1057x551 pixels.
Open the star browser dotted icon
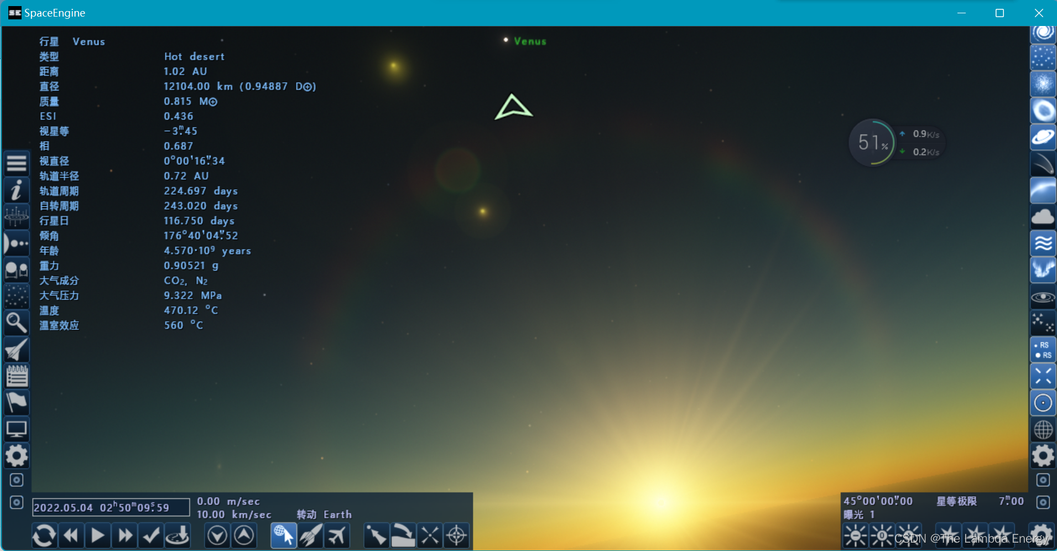coord(17,297)
